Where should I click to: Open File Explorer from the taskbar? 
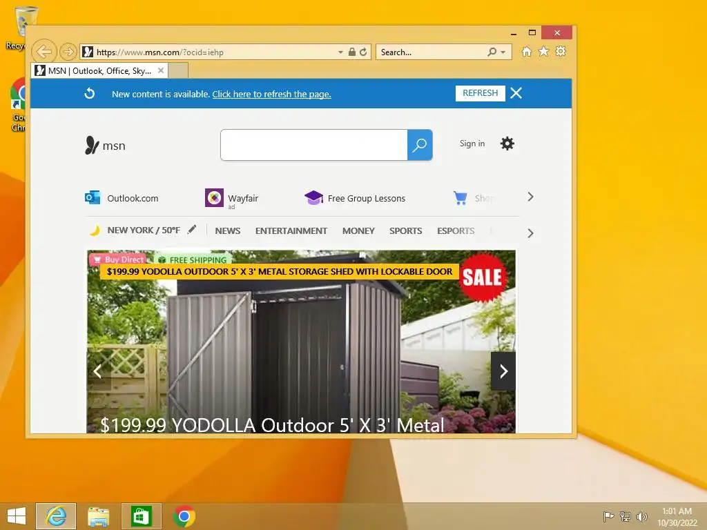(98, 516)
